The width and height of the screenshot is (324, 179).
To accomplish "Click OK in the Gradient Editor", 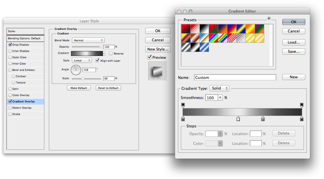I will tap(294, 22).
